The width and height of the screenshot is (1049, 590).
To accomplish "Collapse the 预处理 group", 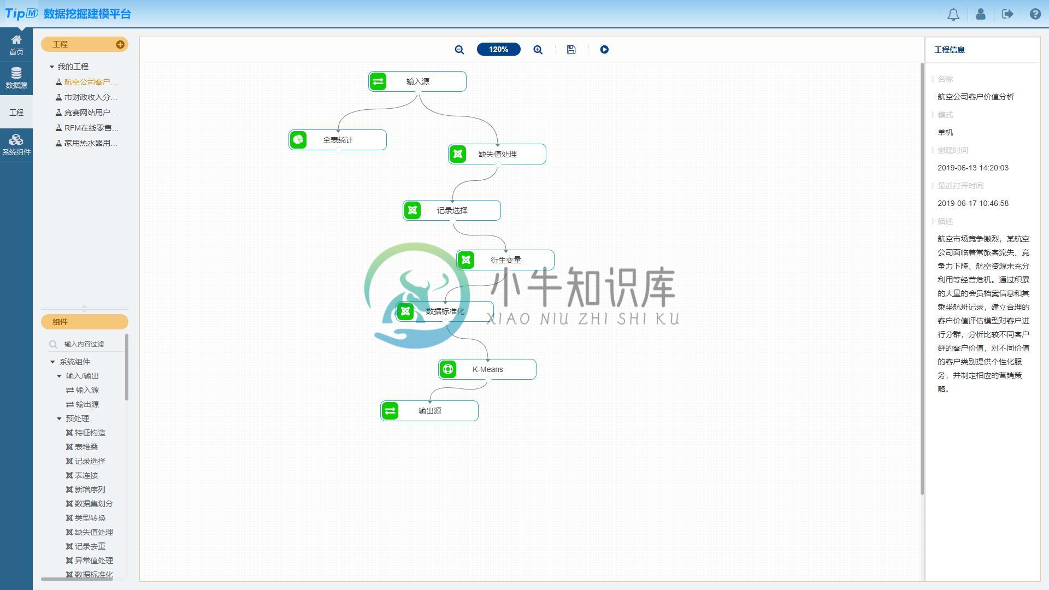I will [59, 418].
